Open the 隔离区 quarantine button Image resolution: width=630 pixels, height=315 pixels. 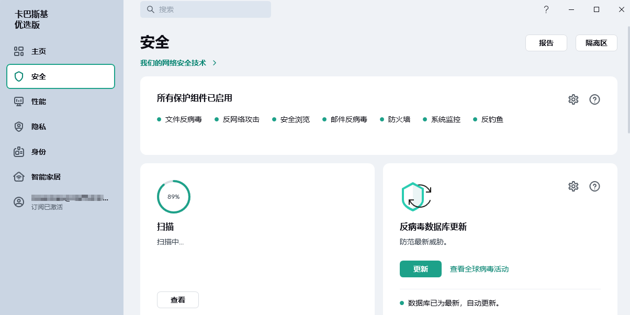(597, 43)
